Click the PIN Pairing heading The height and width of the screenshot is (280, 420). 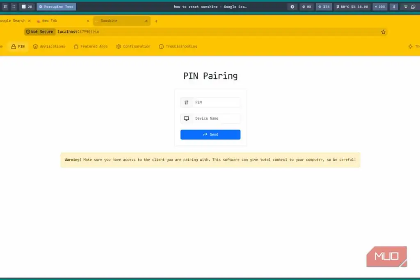click(x=210, y=76)
